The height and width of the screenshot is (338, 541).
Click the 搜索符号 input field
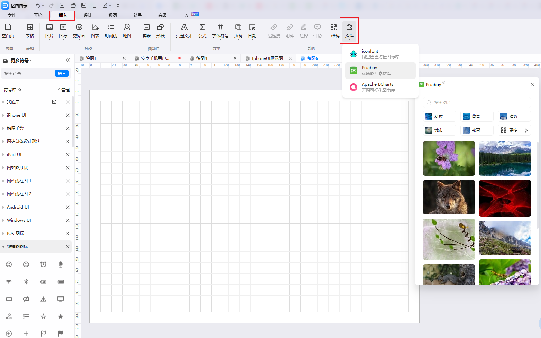point(28,73)
